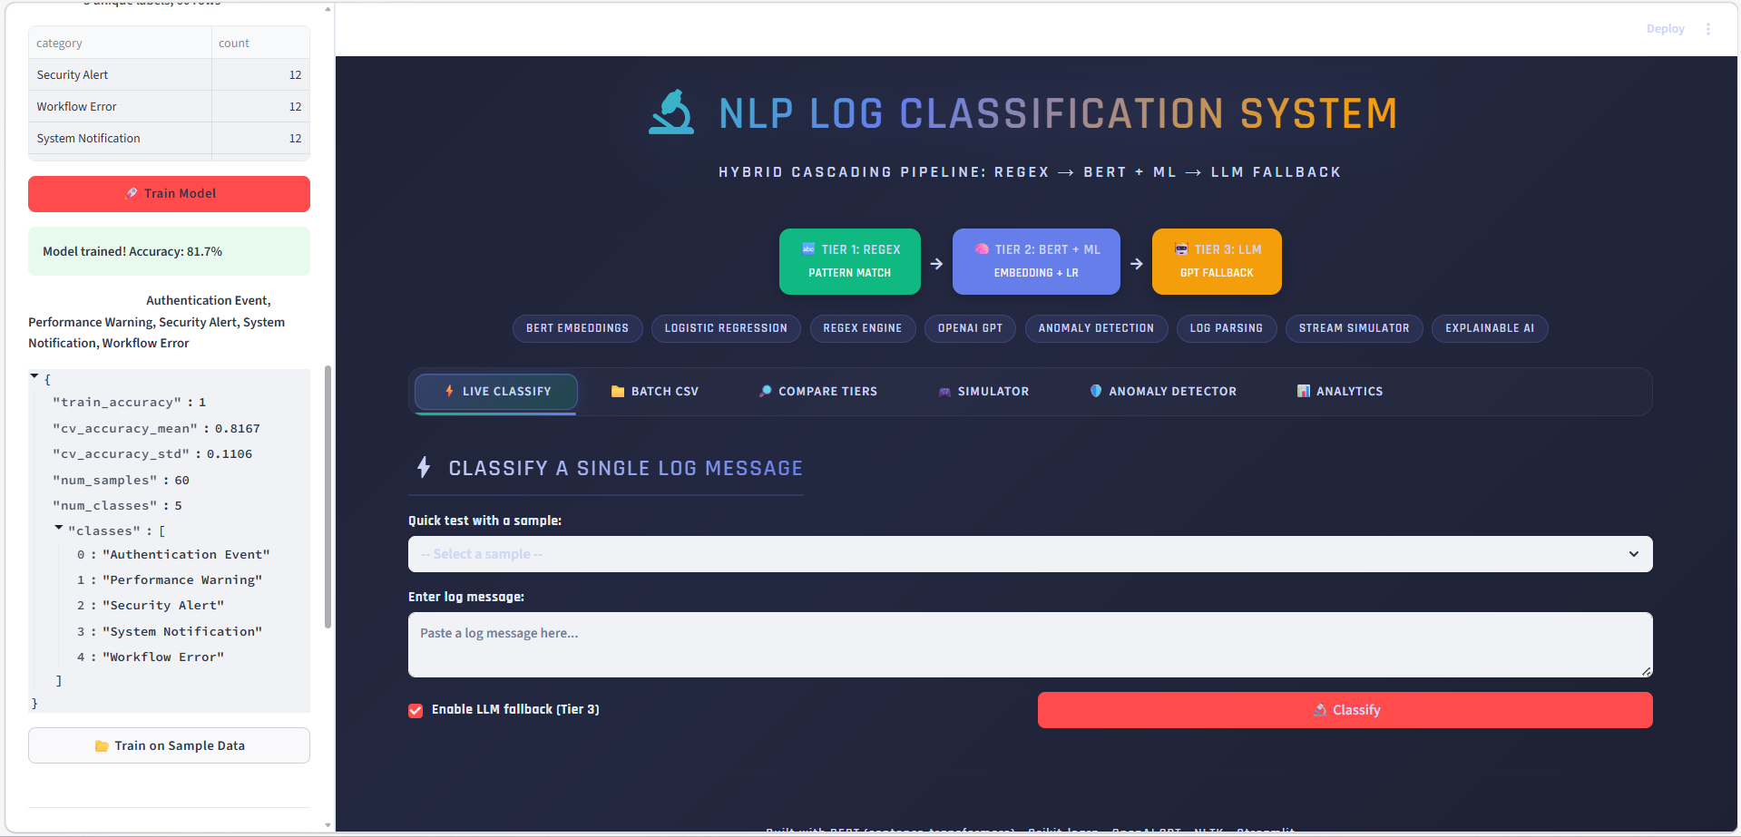Collapse the root JSON object
Image resolution: width=1741 pixels, height=837 pixels.
click(34, 376)
